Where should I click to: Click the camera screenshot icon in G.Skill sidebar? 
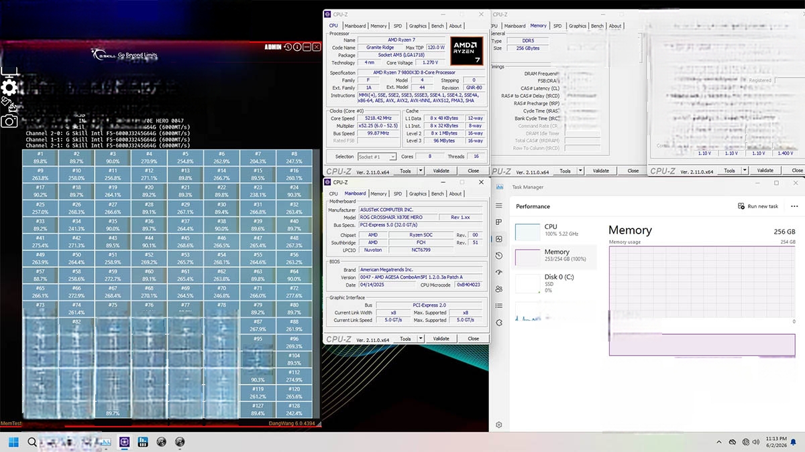9,121
